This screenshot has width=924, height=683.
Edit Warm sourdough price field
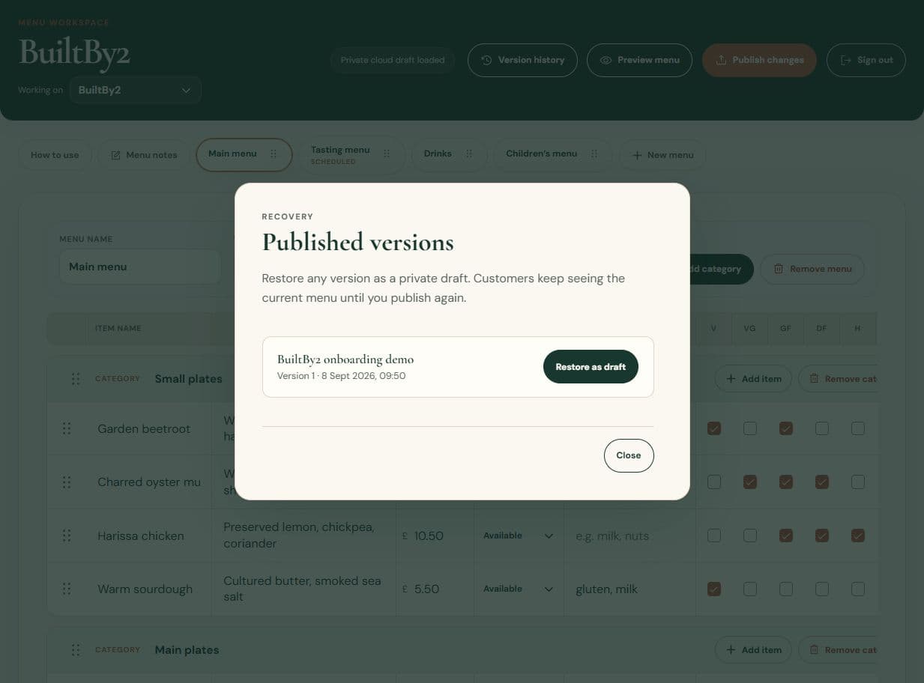[x=435, y=589]
